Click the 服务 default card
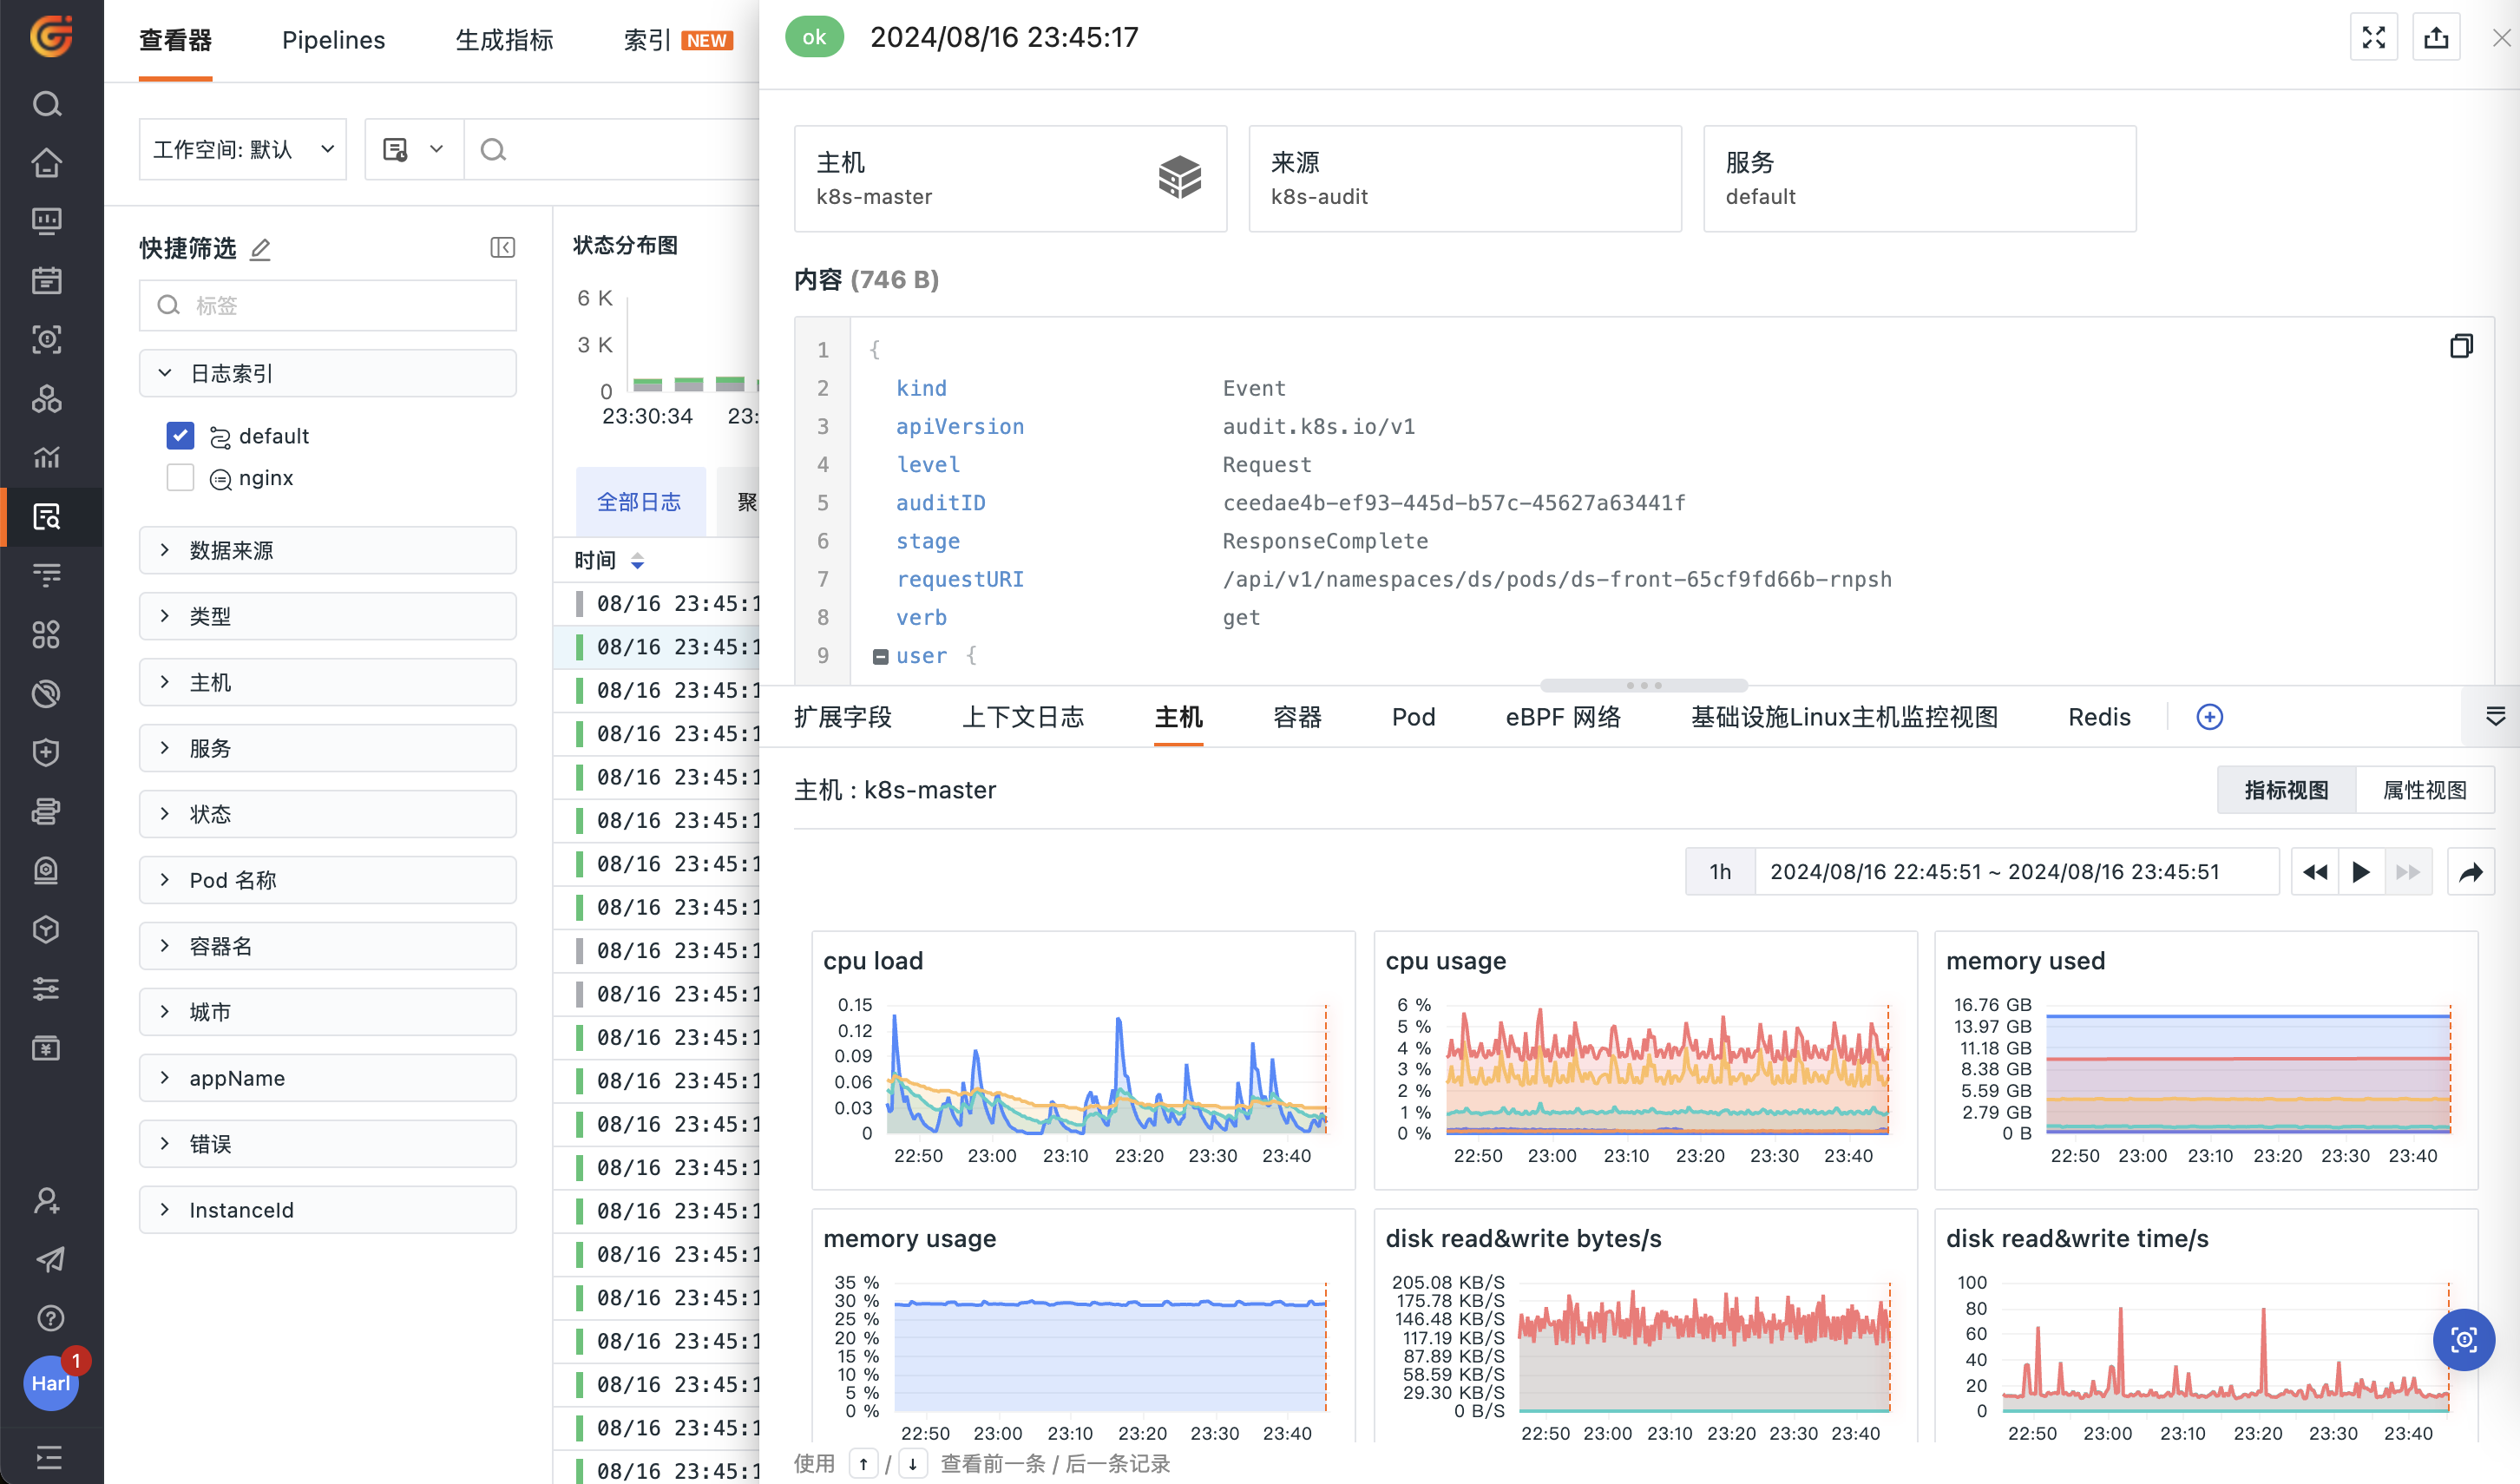The height and width of the screenshot is (1484, 2520). click(x=1919, y=178)
